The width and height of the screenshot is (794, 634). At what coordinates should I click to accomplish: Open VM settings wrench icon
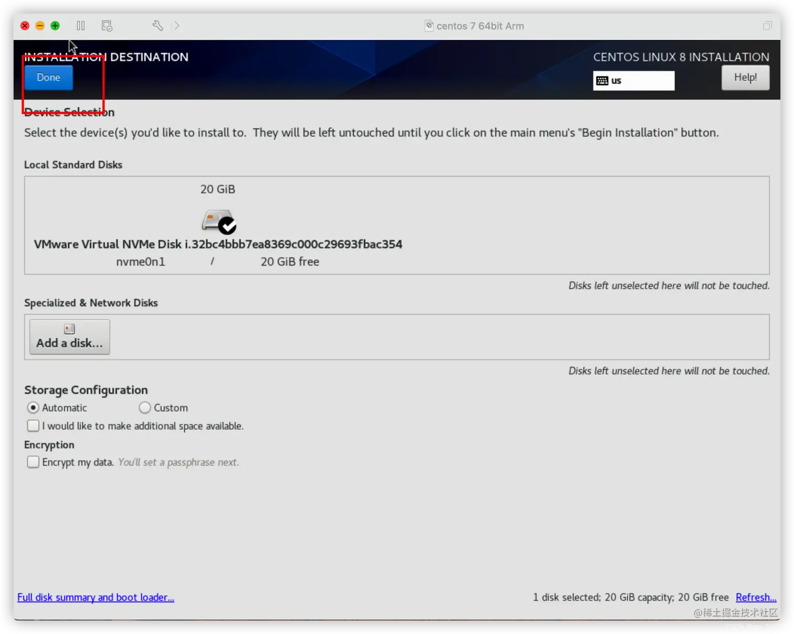[x=158, y=26]
